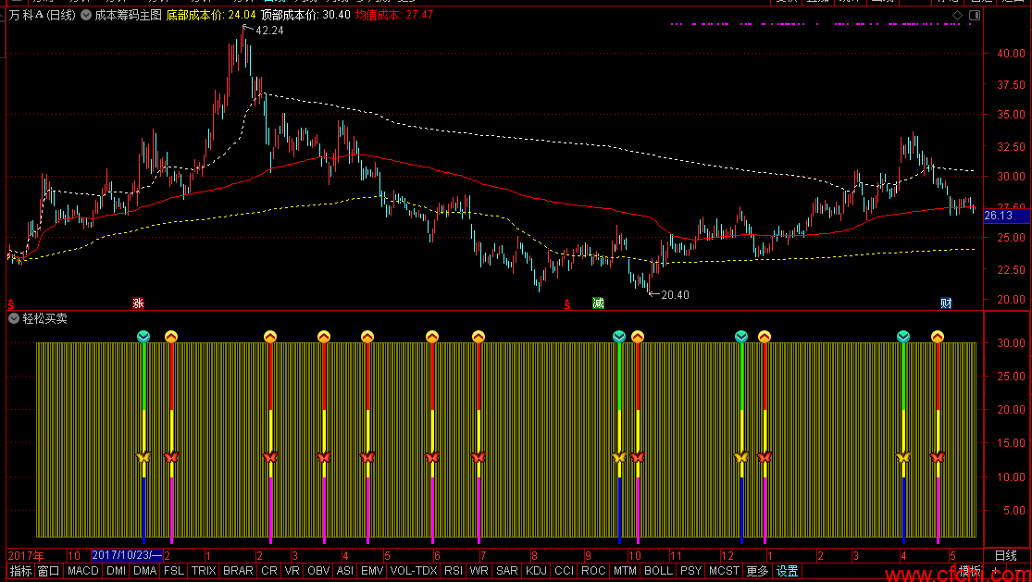Click the red 涨 marker icon

(138, 303)
